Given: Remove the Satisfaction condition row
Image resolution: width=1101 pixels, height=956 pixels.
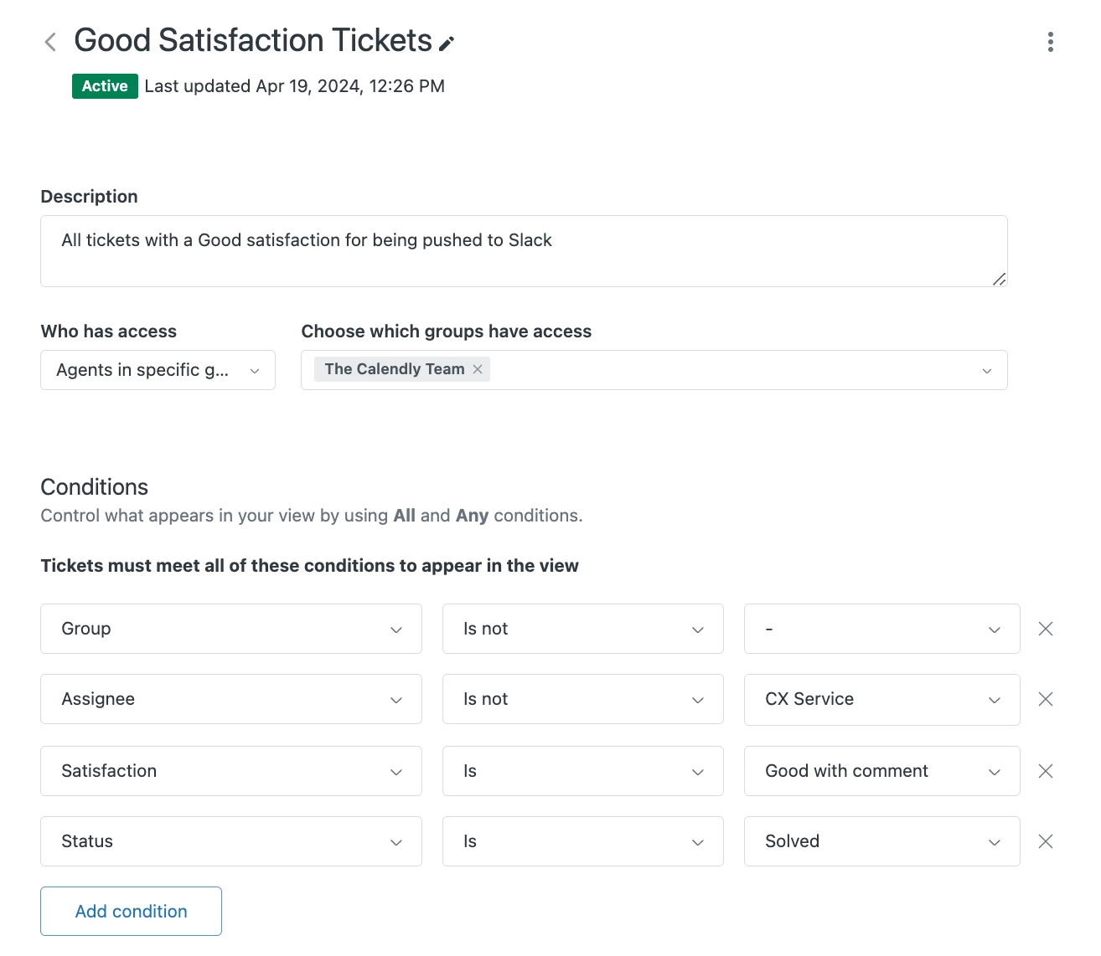Looking at the screenshot, I should pos(1045,771).
